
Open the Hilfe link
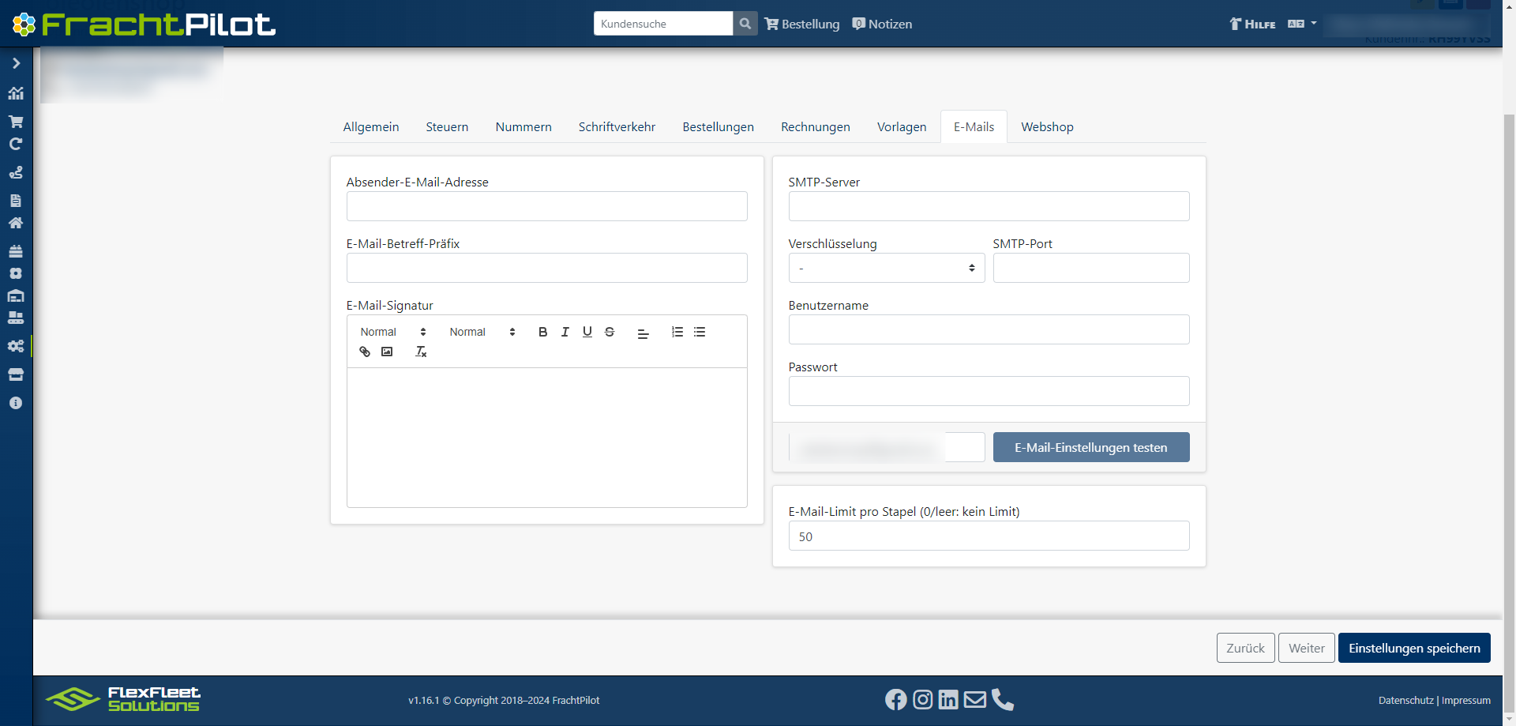1252,24
